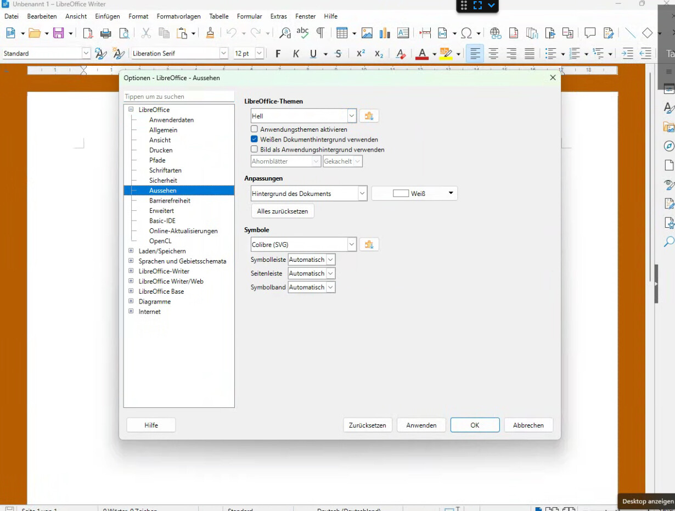Click the Bold (F) formatting icon
Viewport: 675px width, 511px height.
pyautogui.click(x=278, y=54)
